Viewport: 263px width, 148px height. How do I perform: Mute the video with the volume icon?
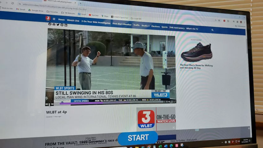pos(169,102)
